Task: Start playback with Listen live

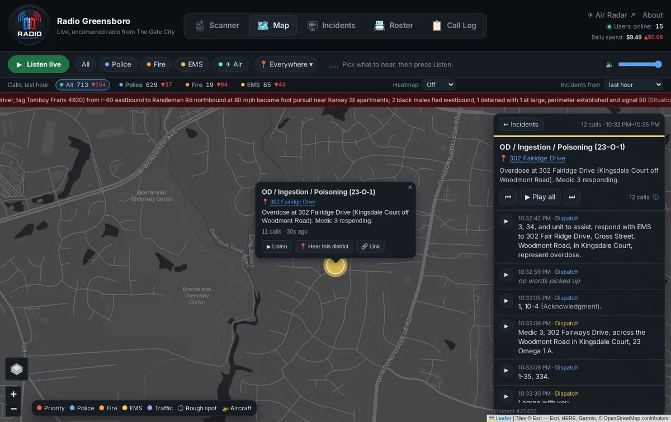Action: (x=39, y=64)
